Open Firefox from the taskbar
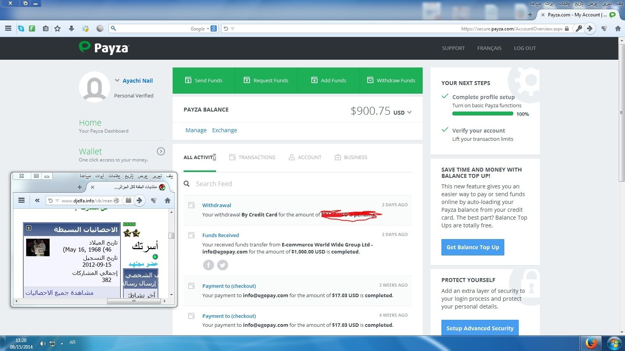The height and width of the screenshot is (351, 625). 591,343
